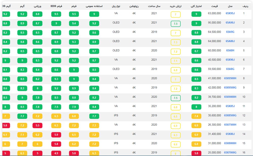Viewport: 253px width, 156px height.
Task: Open the 65X8000H model link
Action: (x=230, y=143)
